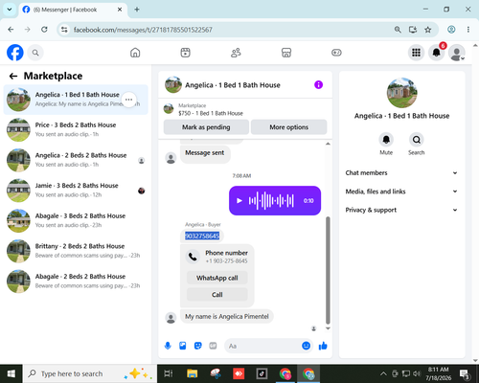Image resolution: width=479 pixels, height=383 pixels.
Task: Open the purple conversation info icon
Action: click(x=318, y=84)
